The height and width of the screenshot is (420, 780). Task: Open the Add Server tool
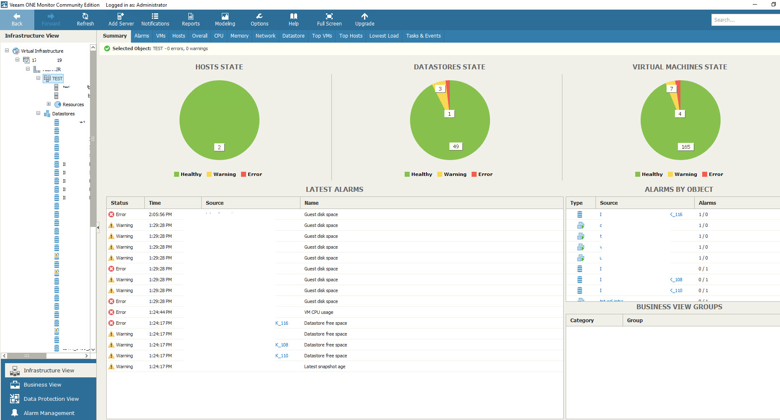click(121, 19)
